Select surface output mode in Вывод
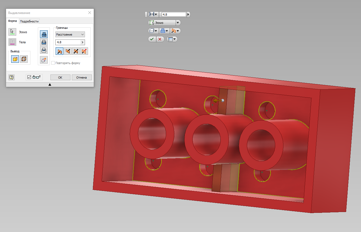 [24, 59]
